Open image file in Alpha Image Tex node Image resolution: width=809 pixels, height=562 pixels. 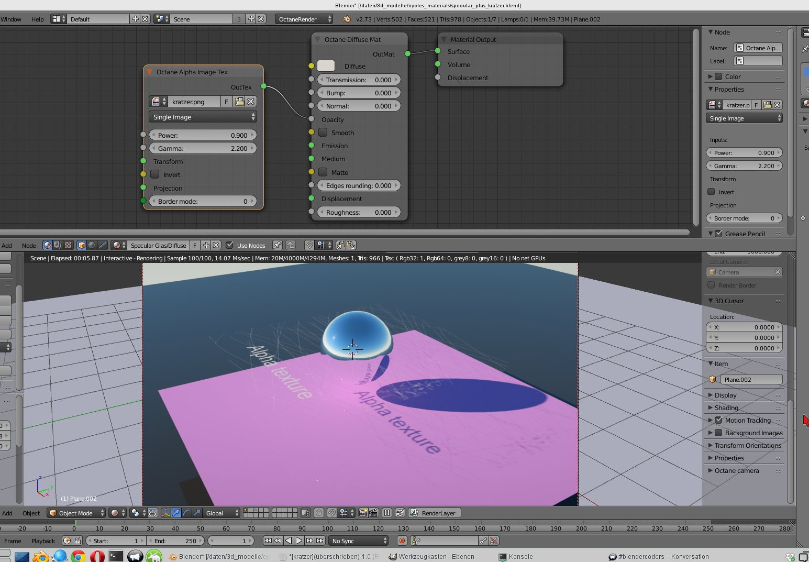coord(239,102)
